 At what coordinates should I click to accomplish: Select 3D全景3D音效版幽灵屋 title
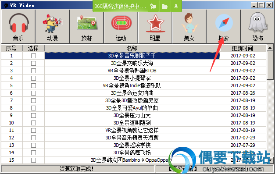coord(132,100)
